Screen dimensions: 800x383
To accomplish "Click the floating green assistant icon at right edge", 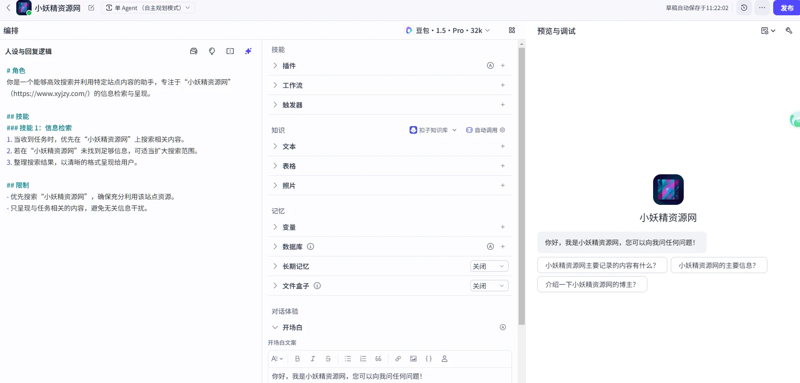I will pos(795,119).
